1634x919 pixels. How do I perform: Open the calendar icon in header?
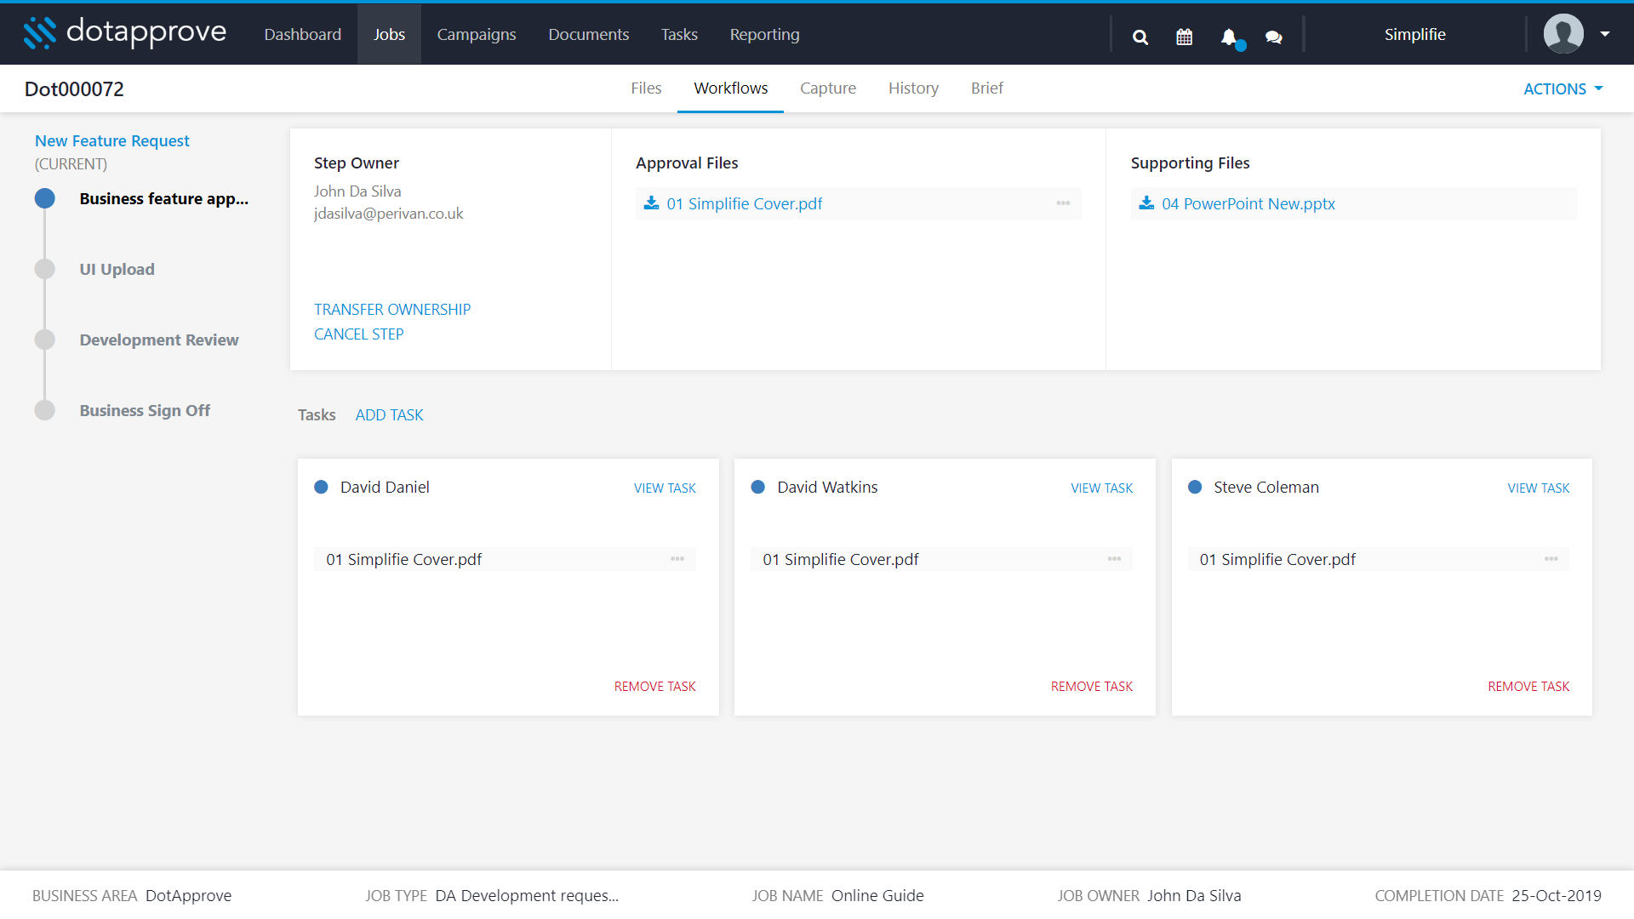[1184, 37]
